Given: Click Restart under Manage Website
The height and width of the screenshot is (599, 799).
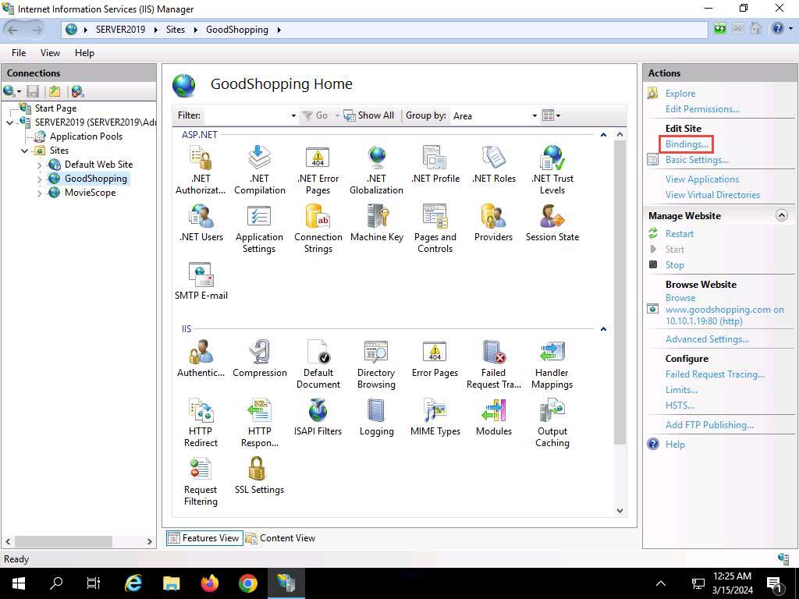Looking at the screenshot, I should (679, 234).
